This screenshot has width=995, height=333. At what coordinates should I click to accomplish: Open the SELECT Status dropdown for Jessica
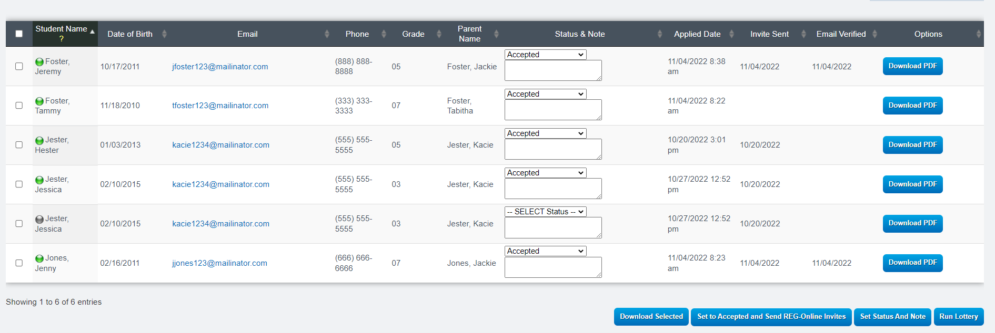545,212
